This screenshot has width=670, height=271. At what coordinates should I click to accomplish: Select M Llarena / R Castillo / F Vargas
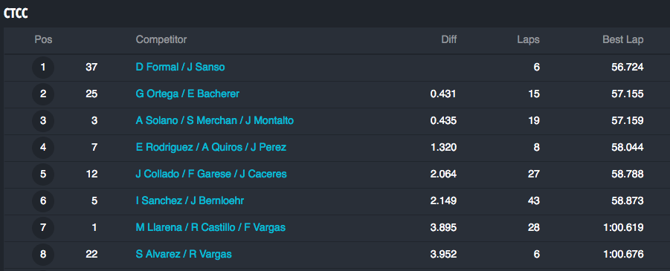[210, 227]
